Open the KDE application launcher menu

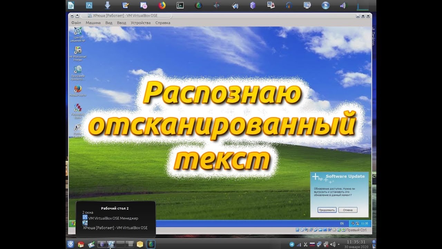tap(70, 244)
